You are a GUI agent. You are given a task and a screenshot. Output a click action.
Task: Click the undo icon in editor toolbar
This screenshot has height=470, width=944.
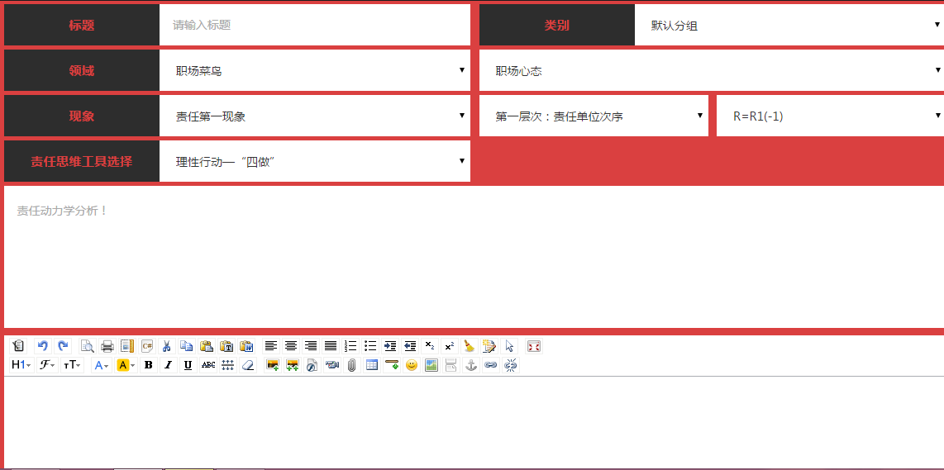click(43, 346)
